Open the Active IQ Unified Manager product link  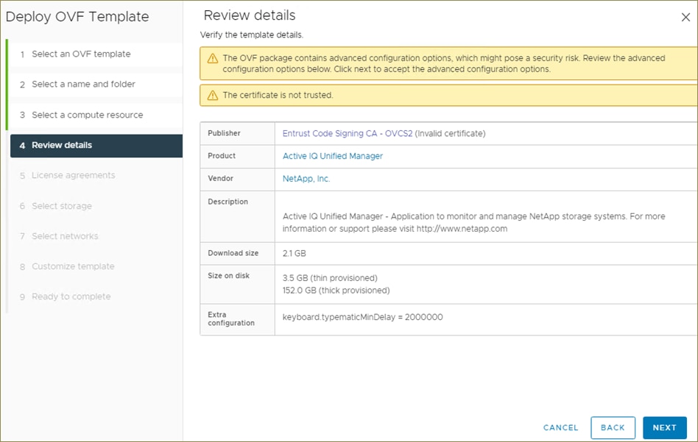(x=333, y=156)
